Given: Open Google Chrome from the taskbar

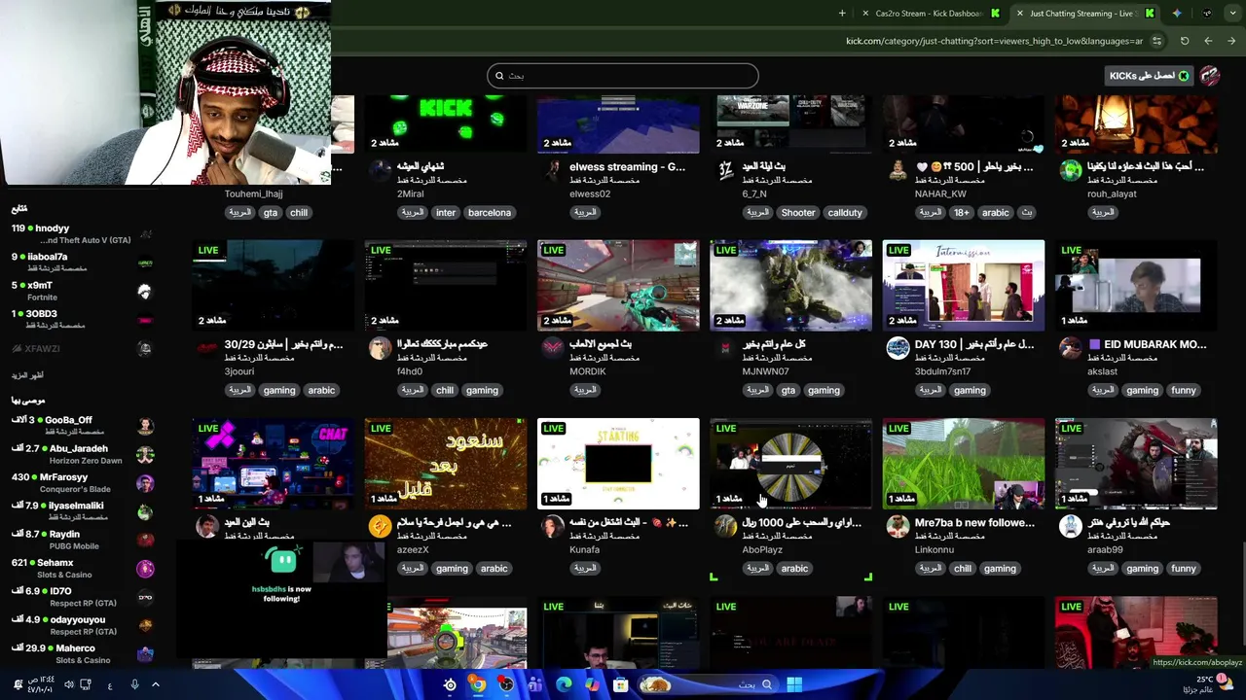Looking at the screenshot, I should (477, 685).
